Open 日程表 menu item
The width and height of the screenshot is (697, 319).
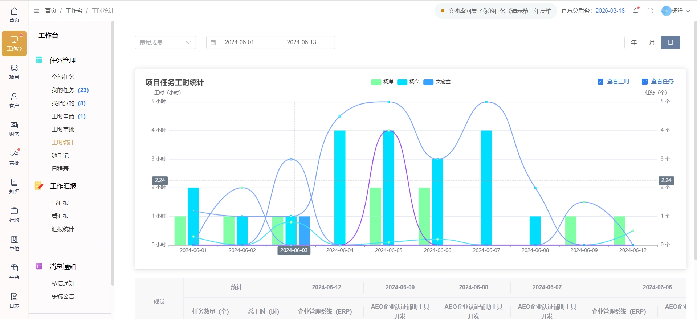60,168
